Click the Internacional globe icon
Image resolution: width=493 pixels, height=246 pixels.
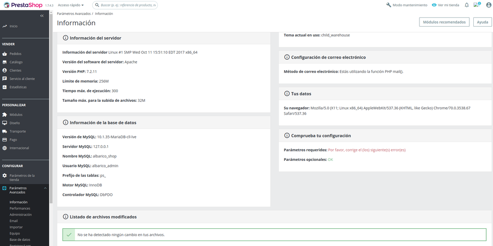[x=4, y=148]
